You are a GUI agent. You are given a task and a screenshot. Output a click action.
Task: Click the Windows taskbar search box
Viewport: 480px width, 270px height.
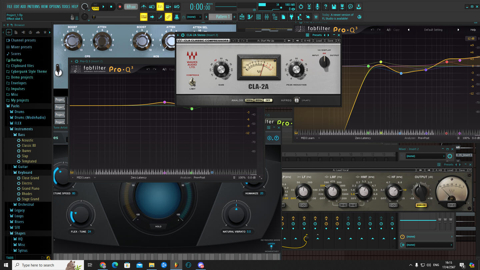pyautogui.click(x=38, y=265)
